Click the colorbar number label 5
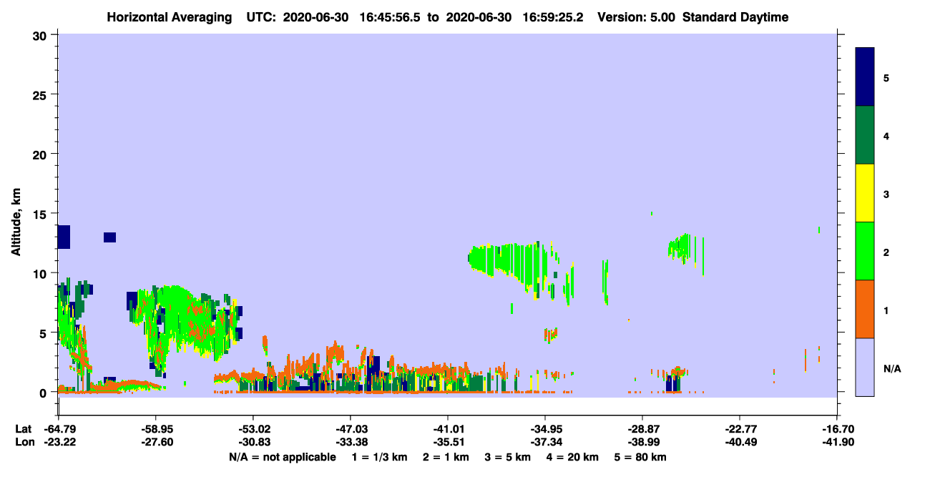Screen dimensions: 930x477 [x=886, y=77]
